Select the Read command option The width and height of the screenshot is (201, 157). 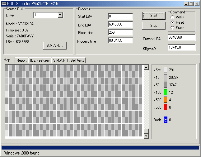point(172,22)
